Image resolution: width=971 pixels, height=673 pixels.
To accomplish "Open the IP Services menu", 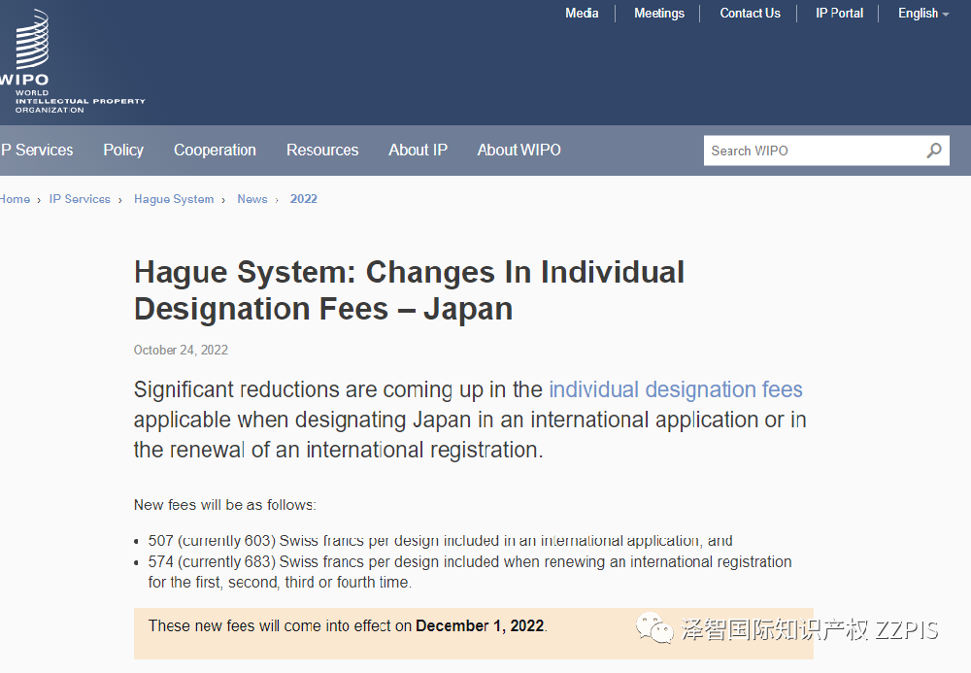I will point(37,150).
